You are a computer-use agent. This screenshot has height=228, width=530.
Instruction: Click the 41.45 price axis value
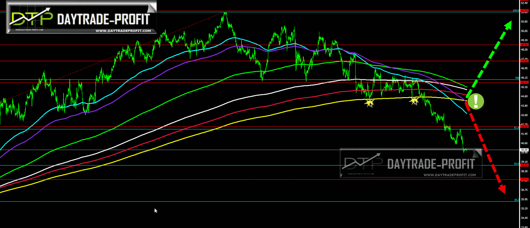coord(524,134)
